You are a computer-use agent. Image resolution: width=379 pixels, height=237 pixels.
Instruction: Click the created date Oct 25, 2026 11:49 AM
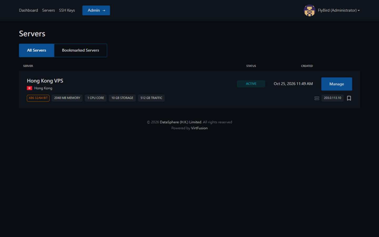293,84
